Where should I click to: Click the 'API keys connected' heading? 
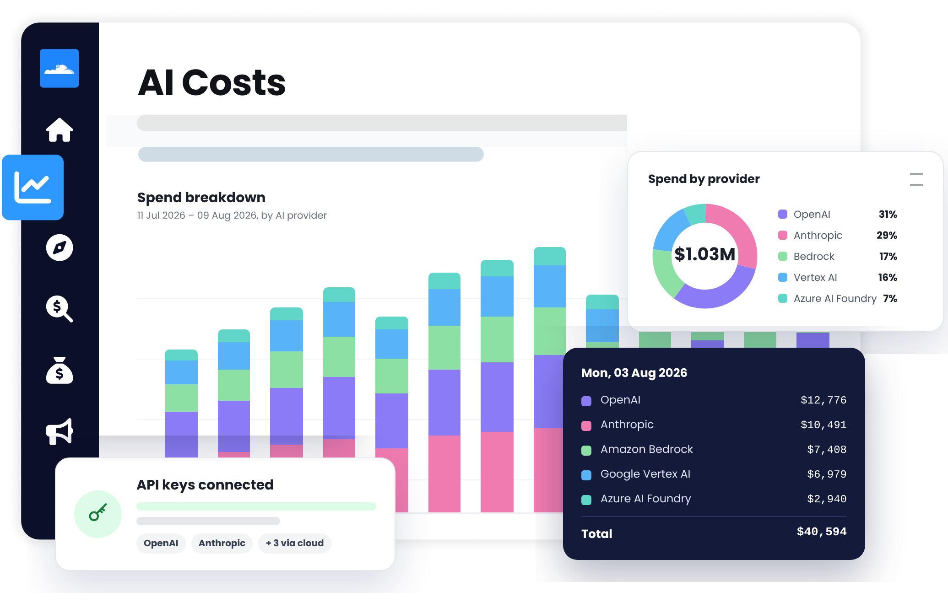coord(205,485)
